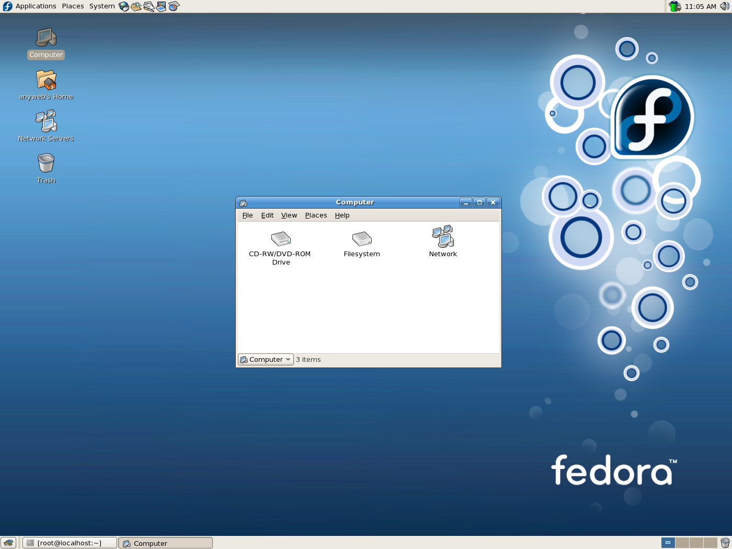Open the CD-RW/DVD-ROM Drive
This screenshot has height=549, width=732.
click(x=281, y=241)
